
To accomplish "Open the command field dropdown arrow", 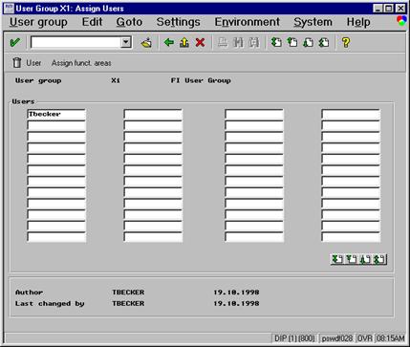I will [126, 42].
